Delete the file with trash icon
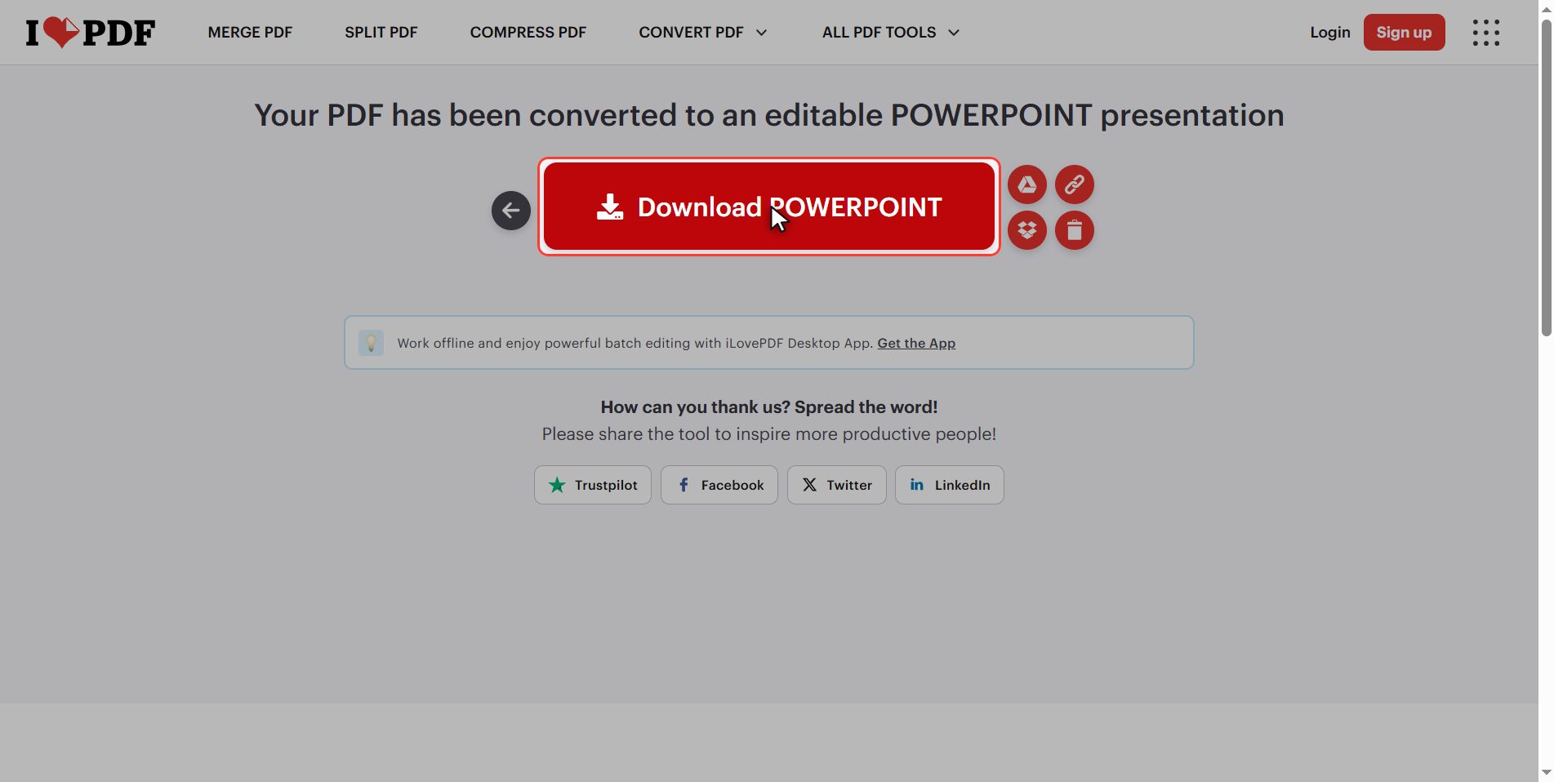This screenshot has height=782, width=1554. click(x=1075, y=230)
